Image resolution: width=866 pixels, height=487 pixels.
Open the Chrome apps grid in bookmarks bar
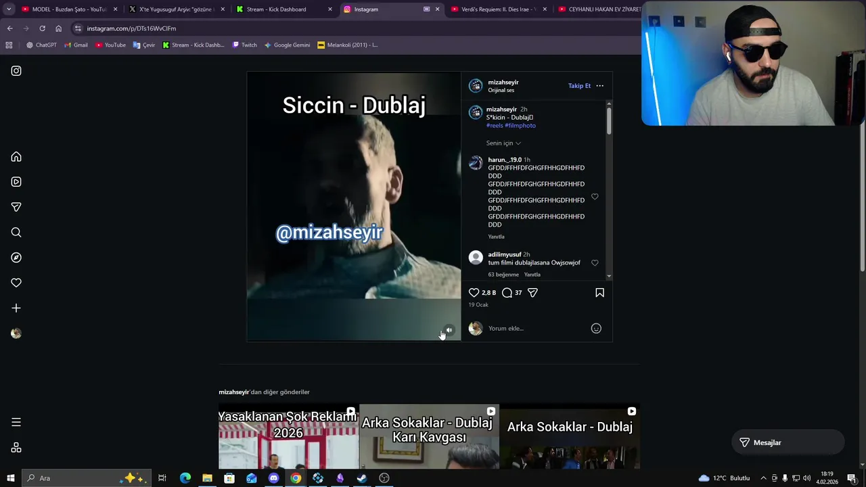pyautogui.click(x=9, y=45)
